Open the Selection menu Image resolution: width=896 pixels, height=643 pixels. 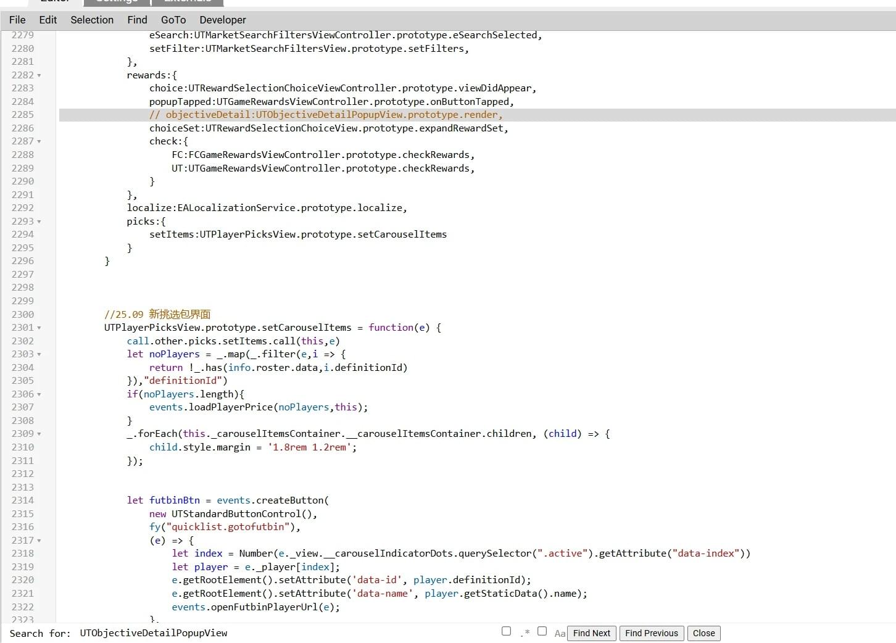pos(92,20)
